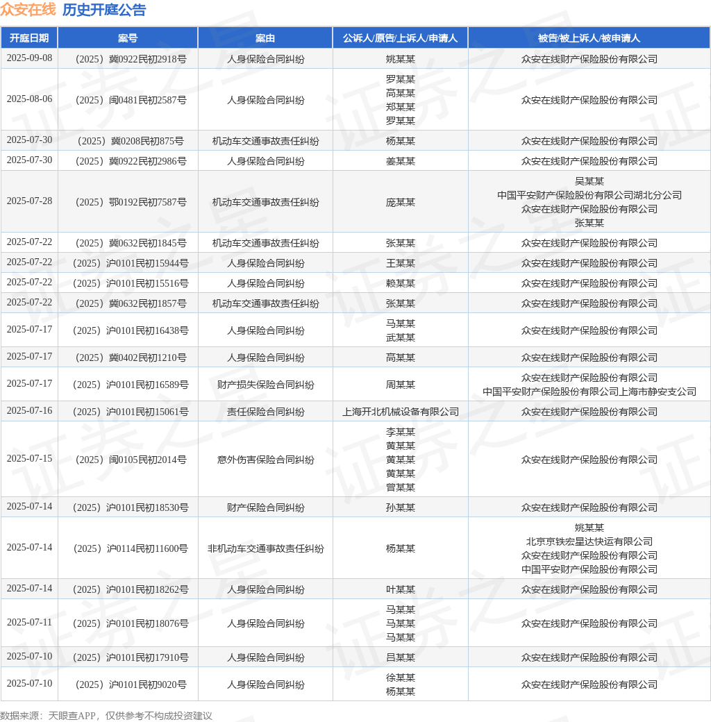The height and width of the screenshot is (722, 711).
Task: Click plaintiff 李某某
Action: pyautogui.click(x=401, y=432)
